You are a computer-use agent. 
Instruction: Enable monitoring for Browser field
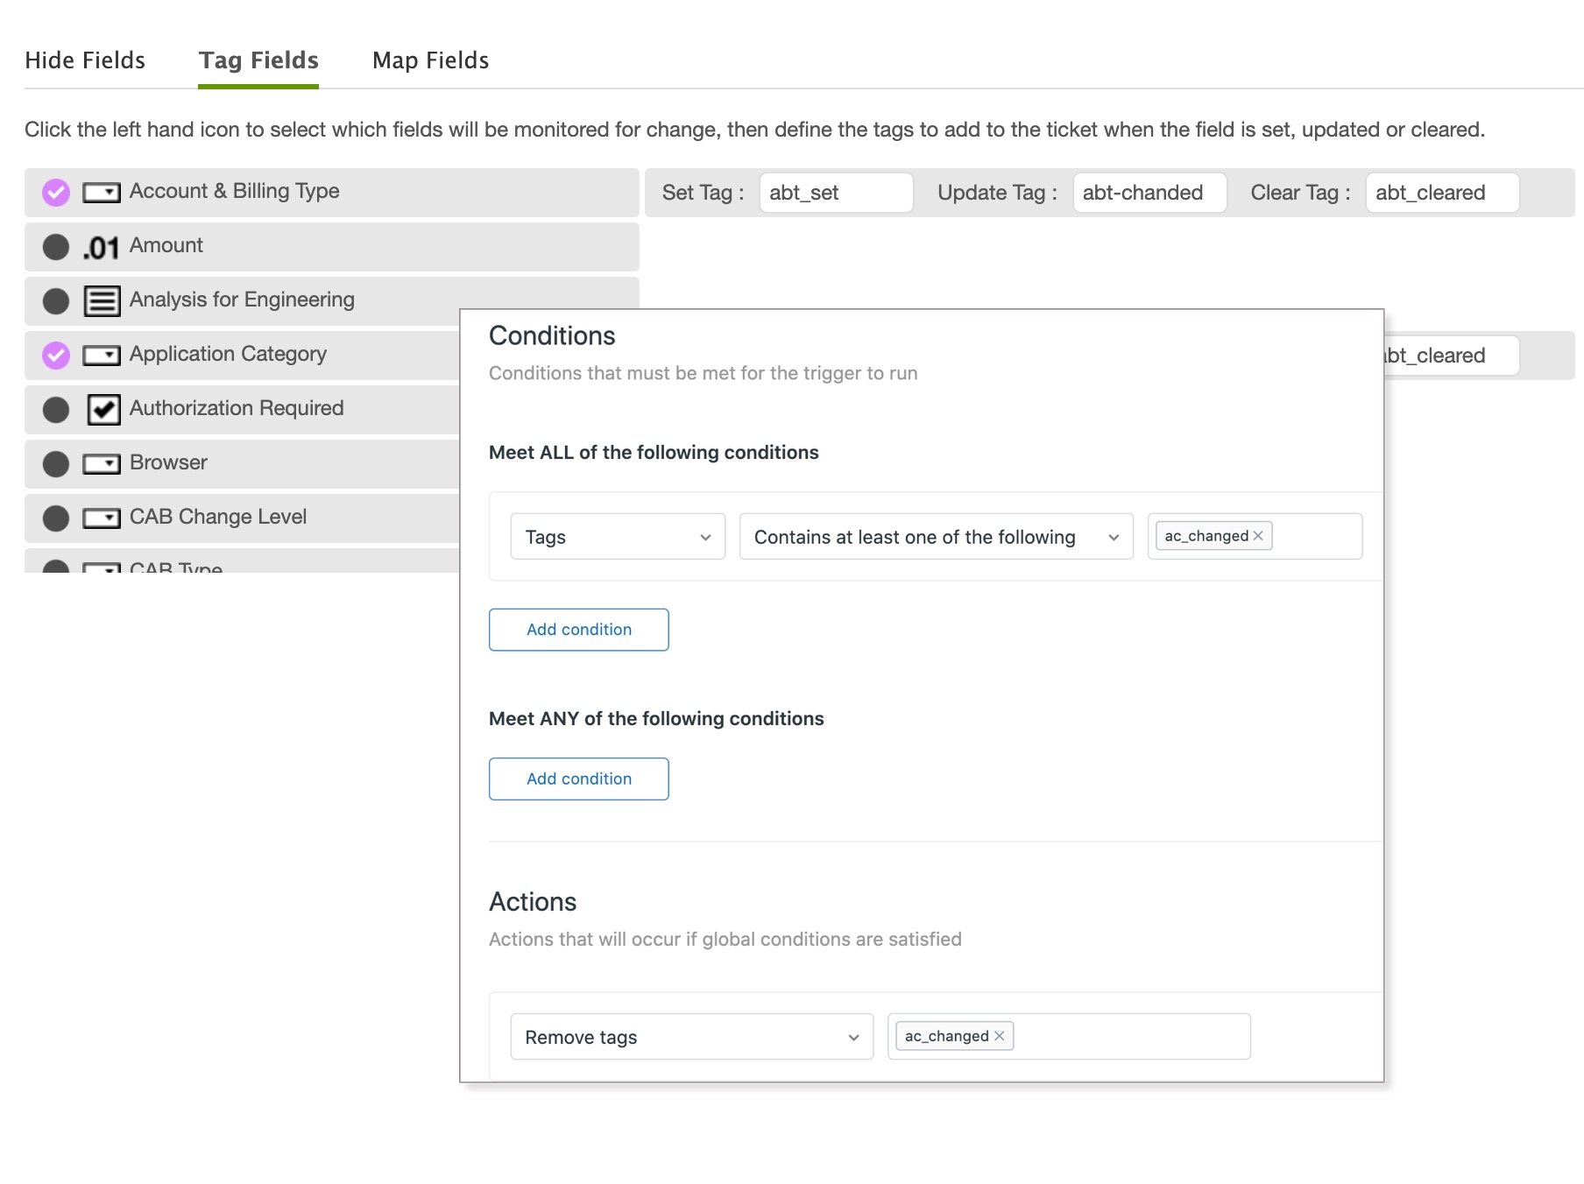click(56, 464)
